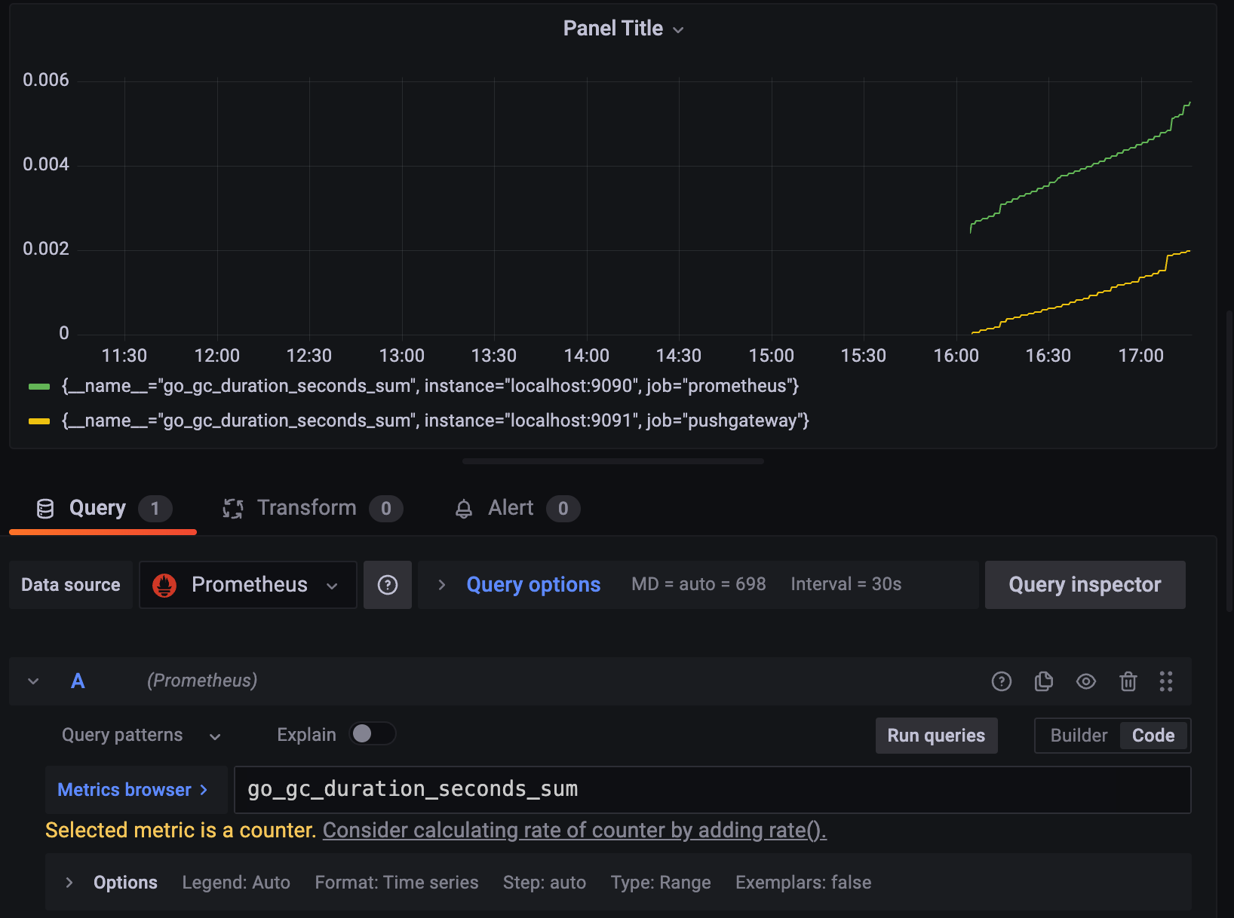Image resolution: width=1234 pixels, height=918 pixels.
Task: Click the Run queries button
Action: (x=937, y=736)
